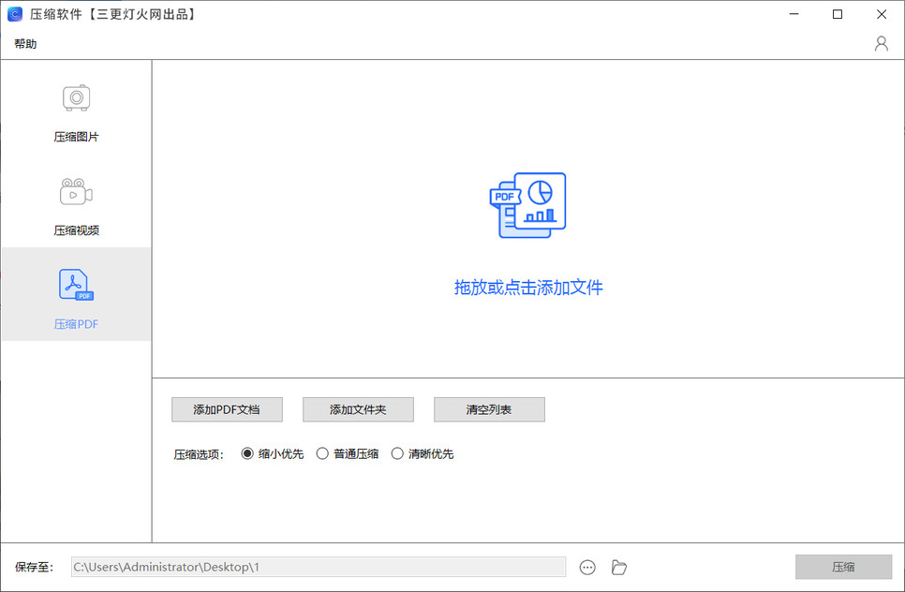Click 清空列表 button

[x=489, y=409]
